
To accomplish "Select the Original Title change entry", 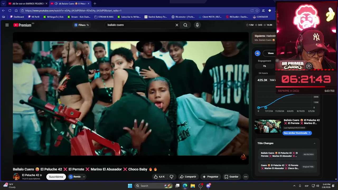I will (x=288, y=167).
